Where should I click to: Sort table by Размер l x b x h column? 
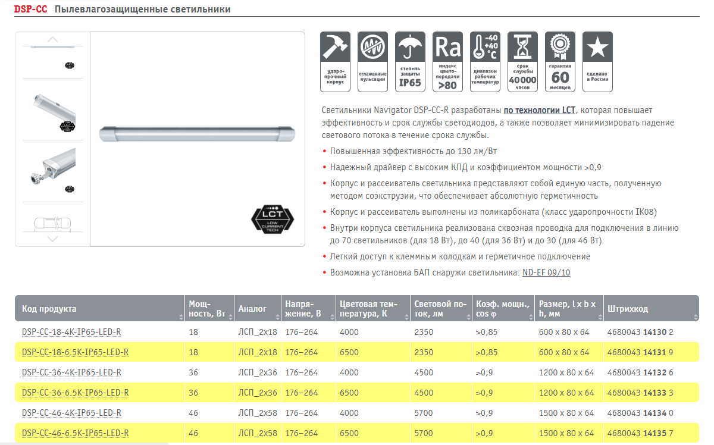pos(569,309)
